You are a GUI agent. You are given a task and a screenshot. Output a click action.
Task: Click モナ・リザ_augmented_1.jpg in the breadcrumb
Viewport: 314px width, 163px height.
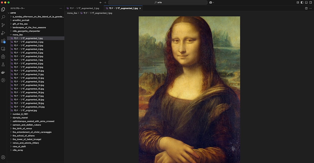(98, 13)
